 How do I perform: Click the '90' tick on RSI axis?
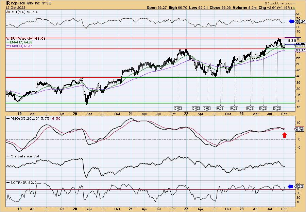click(298, 14)
